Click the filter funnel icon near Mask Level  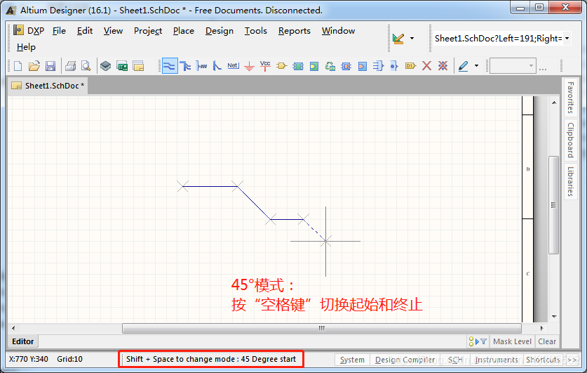point(484,341)
